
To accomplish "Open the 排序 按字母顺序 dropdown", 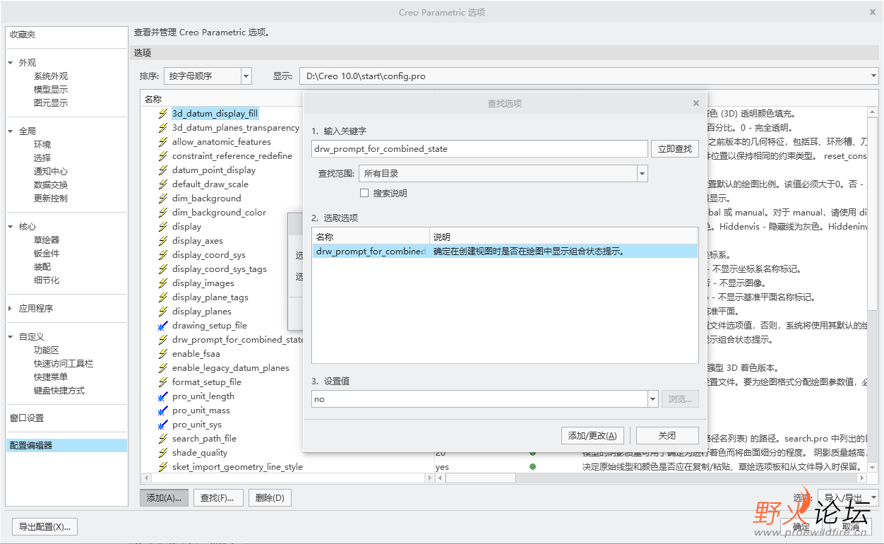I will (246, 76).
